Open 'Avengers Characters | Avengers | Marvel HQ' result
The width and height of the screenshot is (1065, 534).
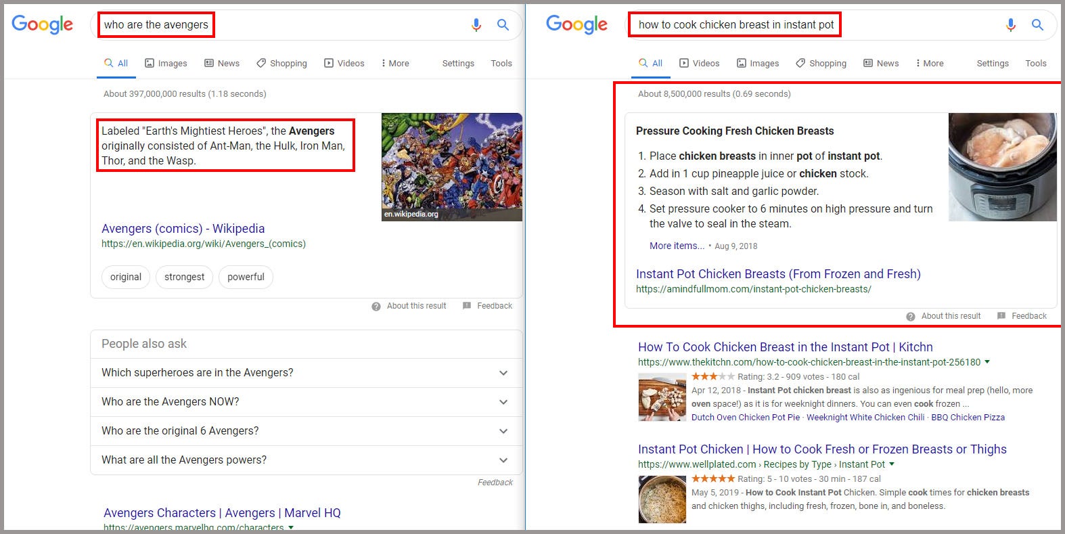(222, 513)
